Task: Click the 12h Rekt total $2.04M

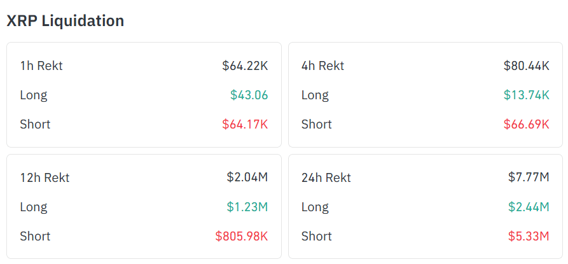Action: pyautogui.click(x=247, y=177)
